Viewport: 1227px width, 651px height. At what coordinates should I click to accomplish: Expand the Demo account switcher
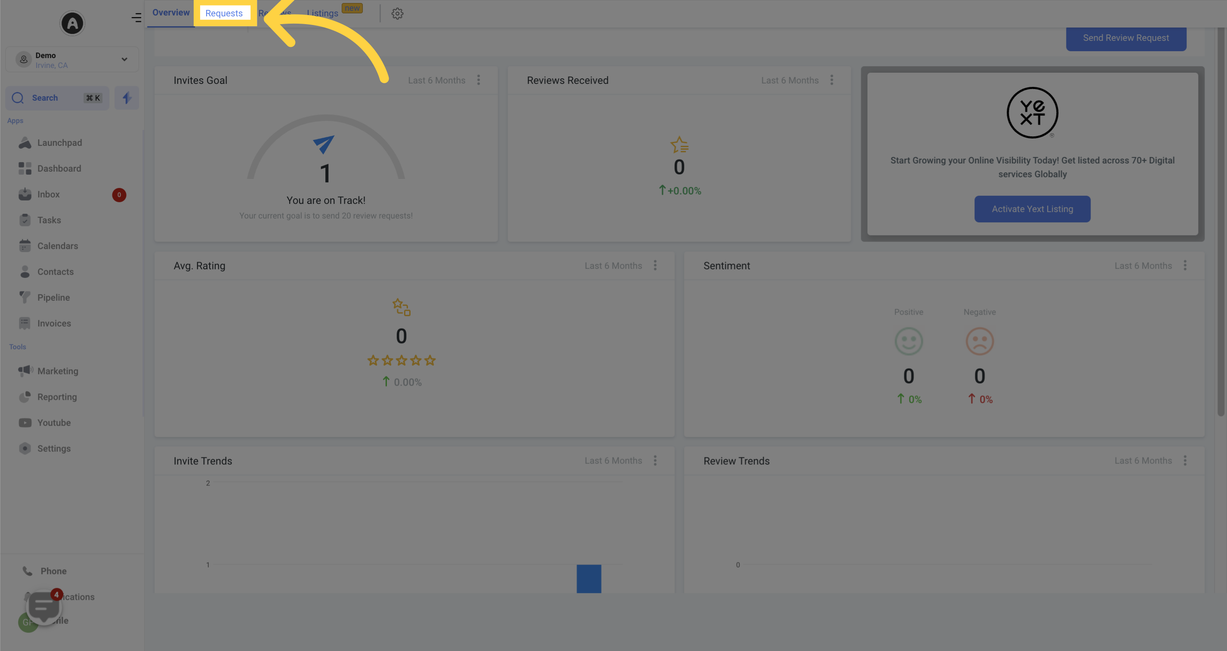[72, 59]
